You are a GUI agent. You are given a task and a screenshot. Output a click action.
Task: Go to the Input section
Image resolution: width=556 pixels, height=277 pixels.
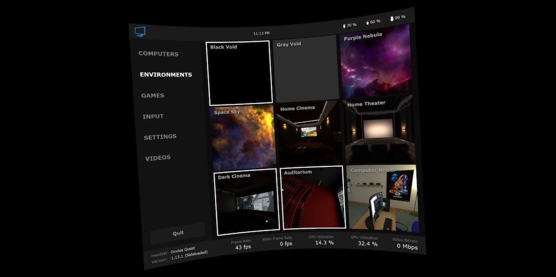tap(153, 116)
